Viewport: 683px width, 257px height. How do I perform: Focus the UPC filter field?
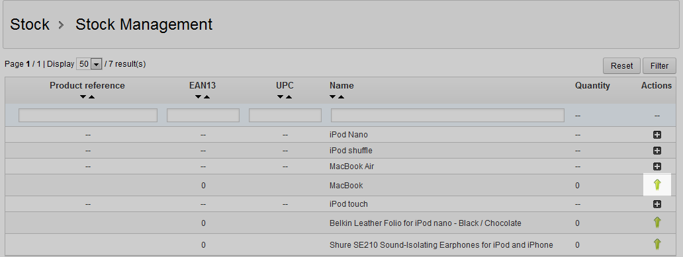[285, 115]
